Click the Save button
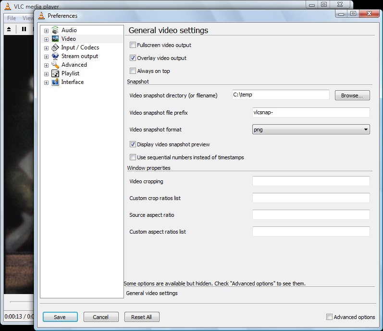383x331 pixels. tap(60, 317)
